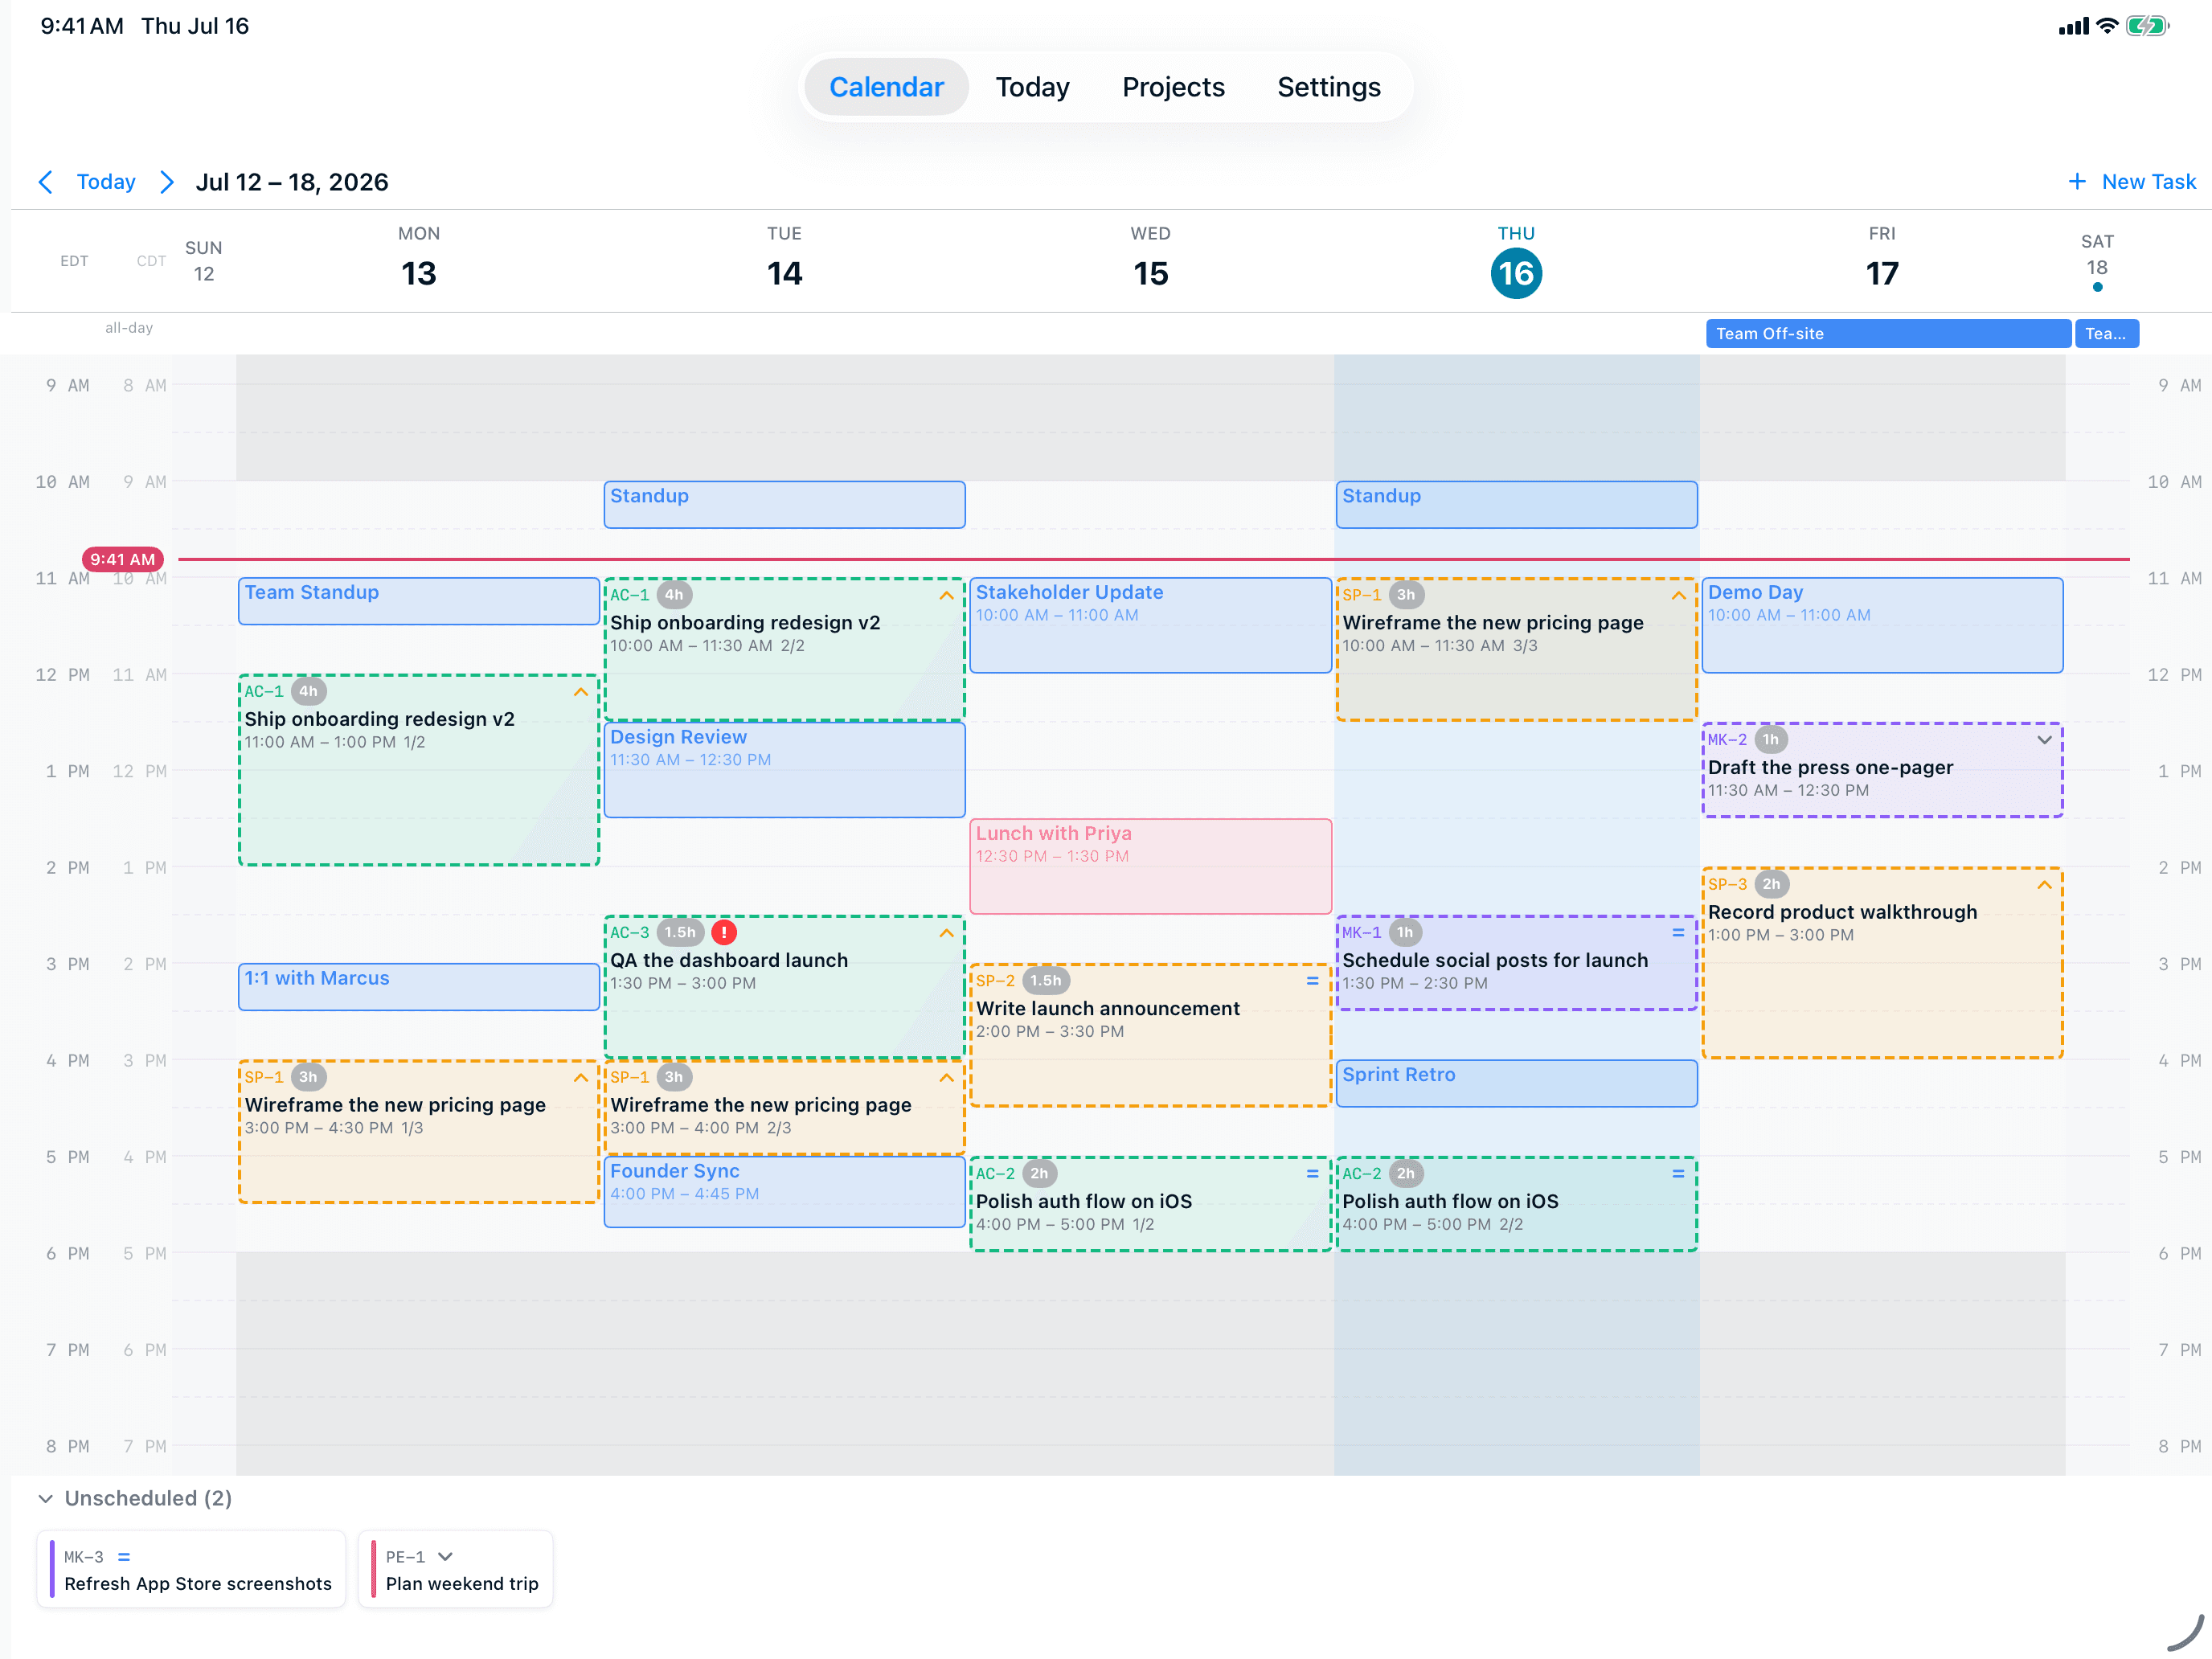Open the Founder Sync event
2212x1659 pixels.
tap(785, 1191)
